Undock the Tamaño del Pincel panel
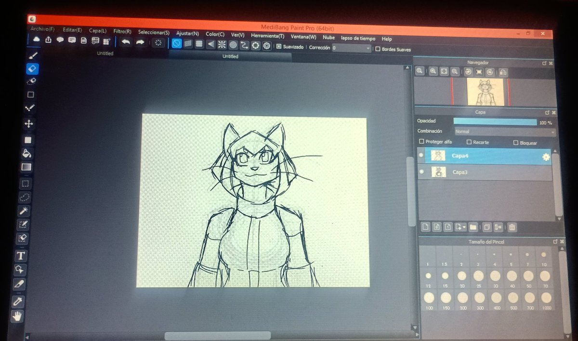 (555, 242)
